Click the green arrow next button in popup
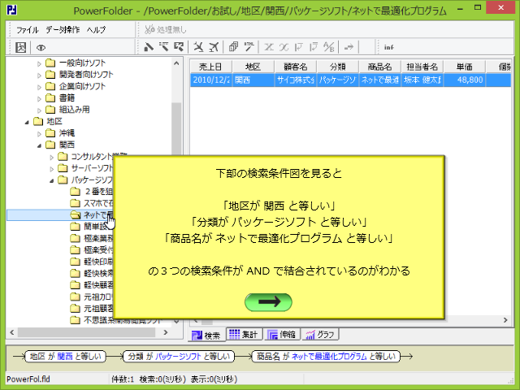Screen dimensions: 520x390 coord(268,302)
